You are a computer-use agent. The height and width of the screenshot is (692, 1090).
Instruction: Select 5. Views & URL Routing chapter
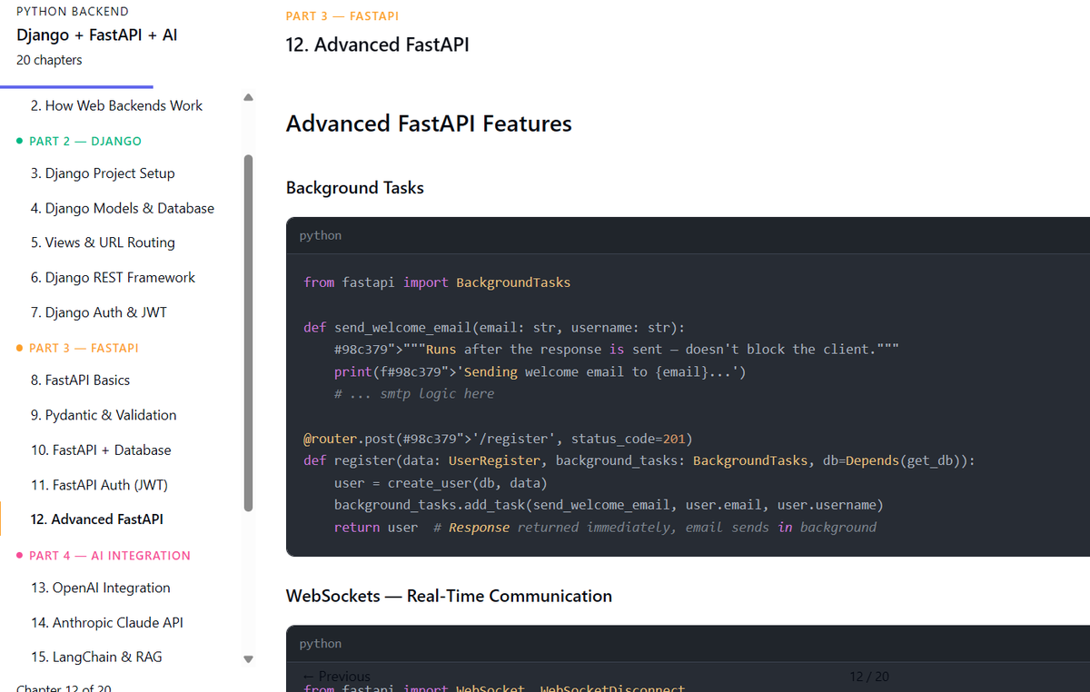tap(103, 242)
